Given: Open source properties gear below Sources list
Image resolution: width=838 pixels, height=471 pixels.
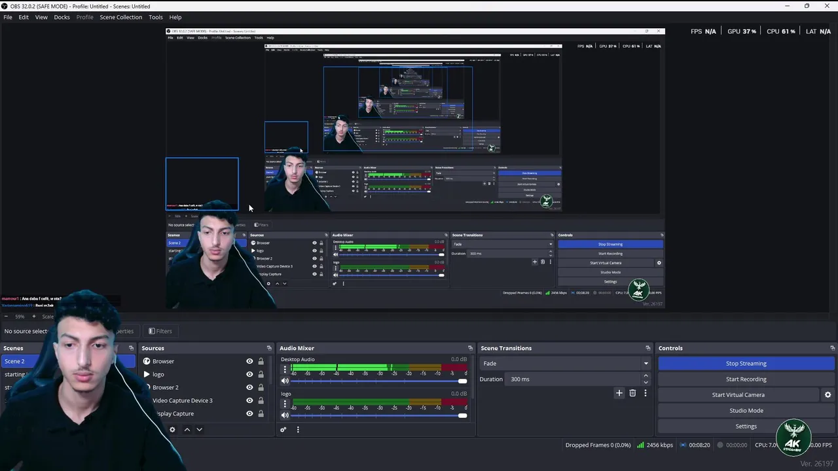Looking at the screenshot, I should tap(172, 430).
